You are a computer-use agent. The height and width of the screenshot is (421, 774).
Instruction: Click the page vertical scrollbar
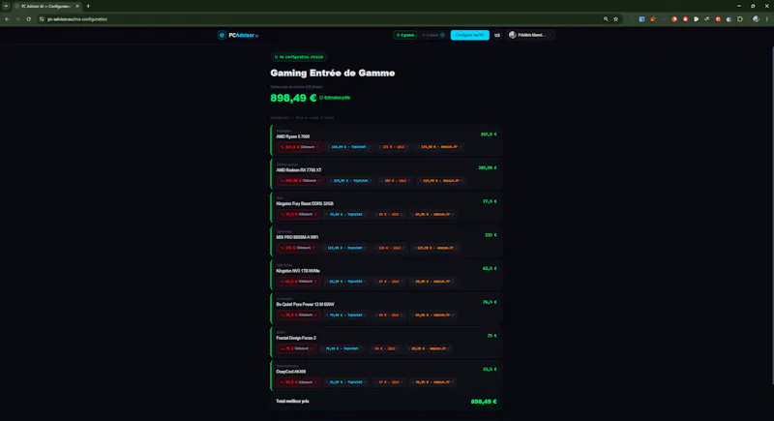tap(772, 216)
